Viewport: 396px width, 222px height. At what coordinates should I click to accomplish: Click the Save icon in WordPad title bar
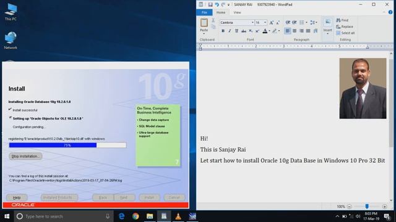(210, 4)
